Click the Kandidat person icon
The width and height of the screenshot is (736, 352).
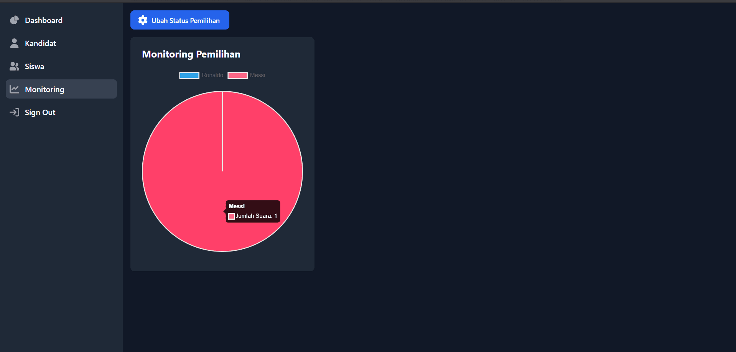14,43
